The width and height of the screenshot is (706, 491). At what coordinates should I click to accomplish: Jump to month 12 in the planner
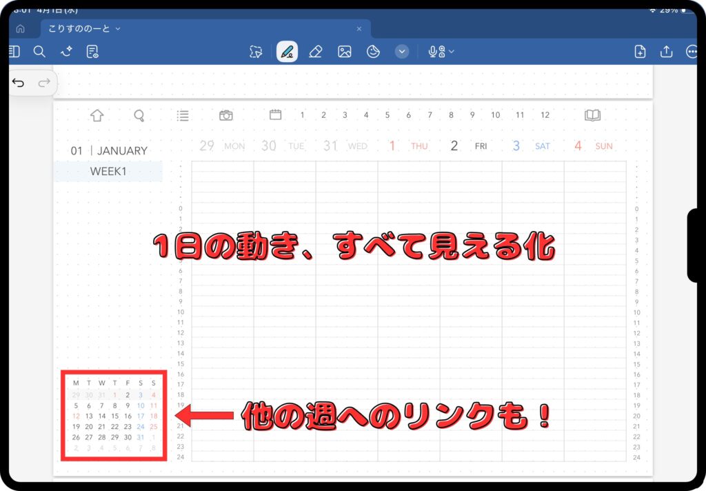[545, 115]
